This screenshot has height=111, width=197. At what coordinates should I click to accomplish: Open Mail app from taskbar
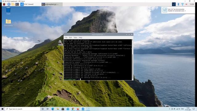click(x=68, y=109)
